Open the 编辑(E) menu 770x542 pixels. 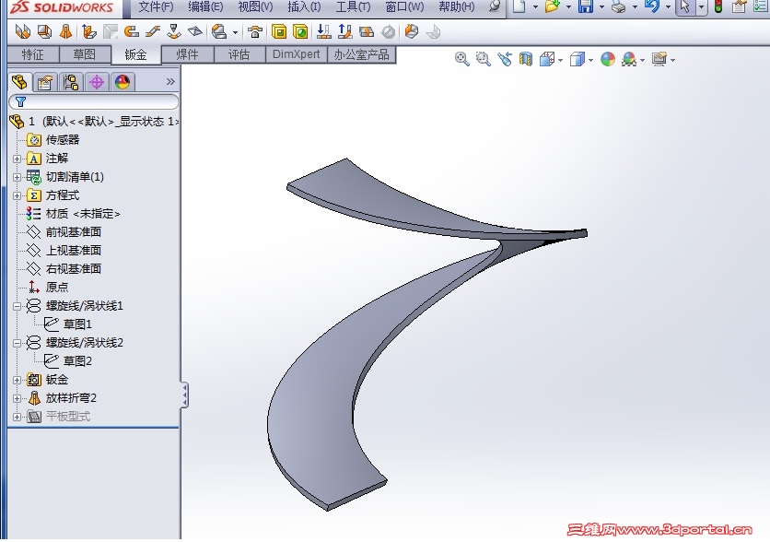205,6
